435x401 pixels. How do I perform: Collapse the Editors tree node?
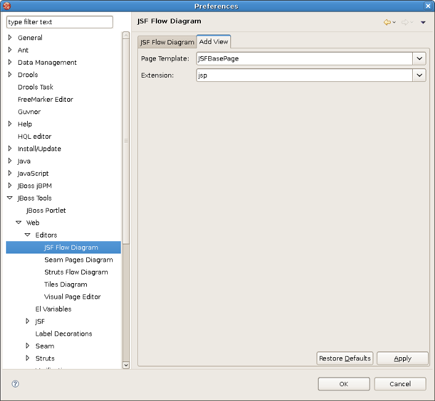28,235
